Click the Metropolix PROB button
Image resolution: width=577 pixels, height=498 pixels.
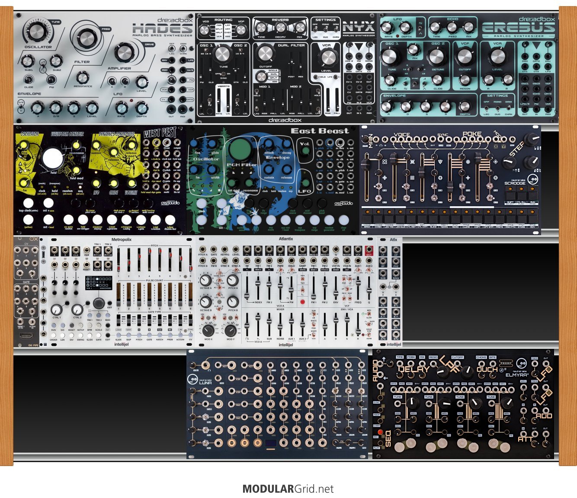(170, 335)
